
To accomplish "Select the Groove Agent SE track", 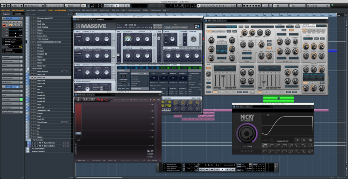I will [45, 17].
